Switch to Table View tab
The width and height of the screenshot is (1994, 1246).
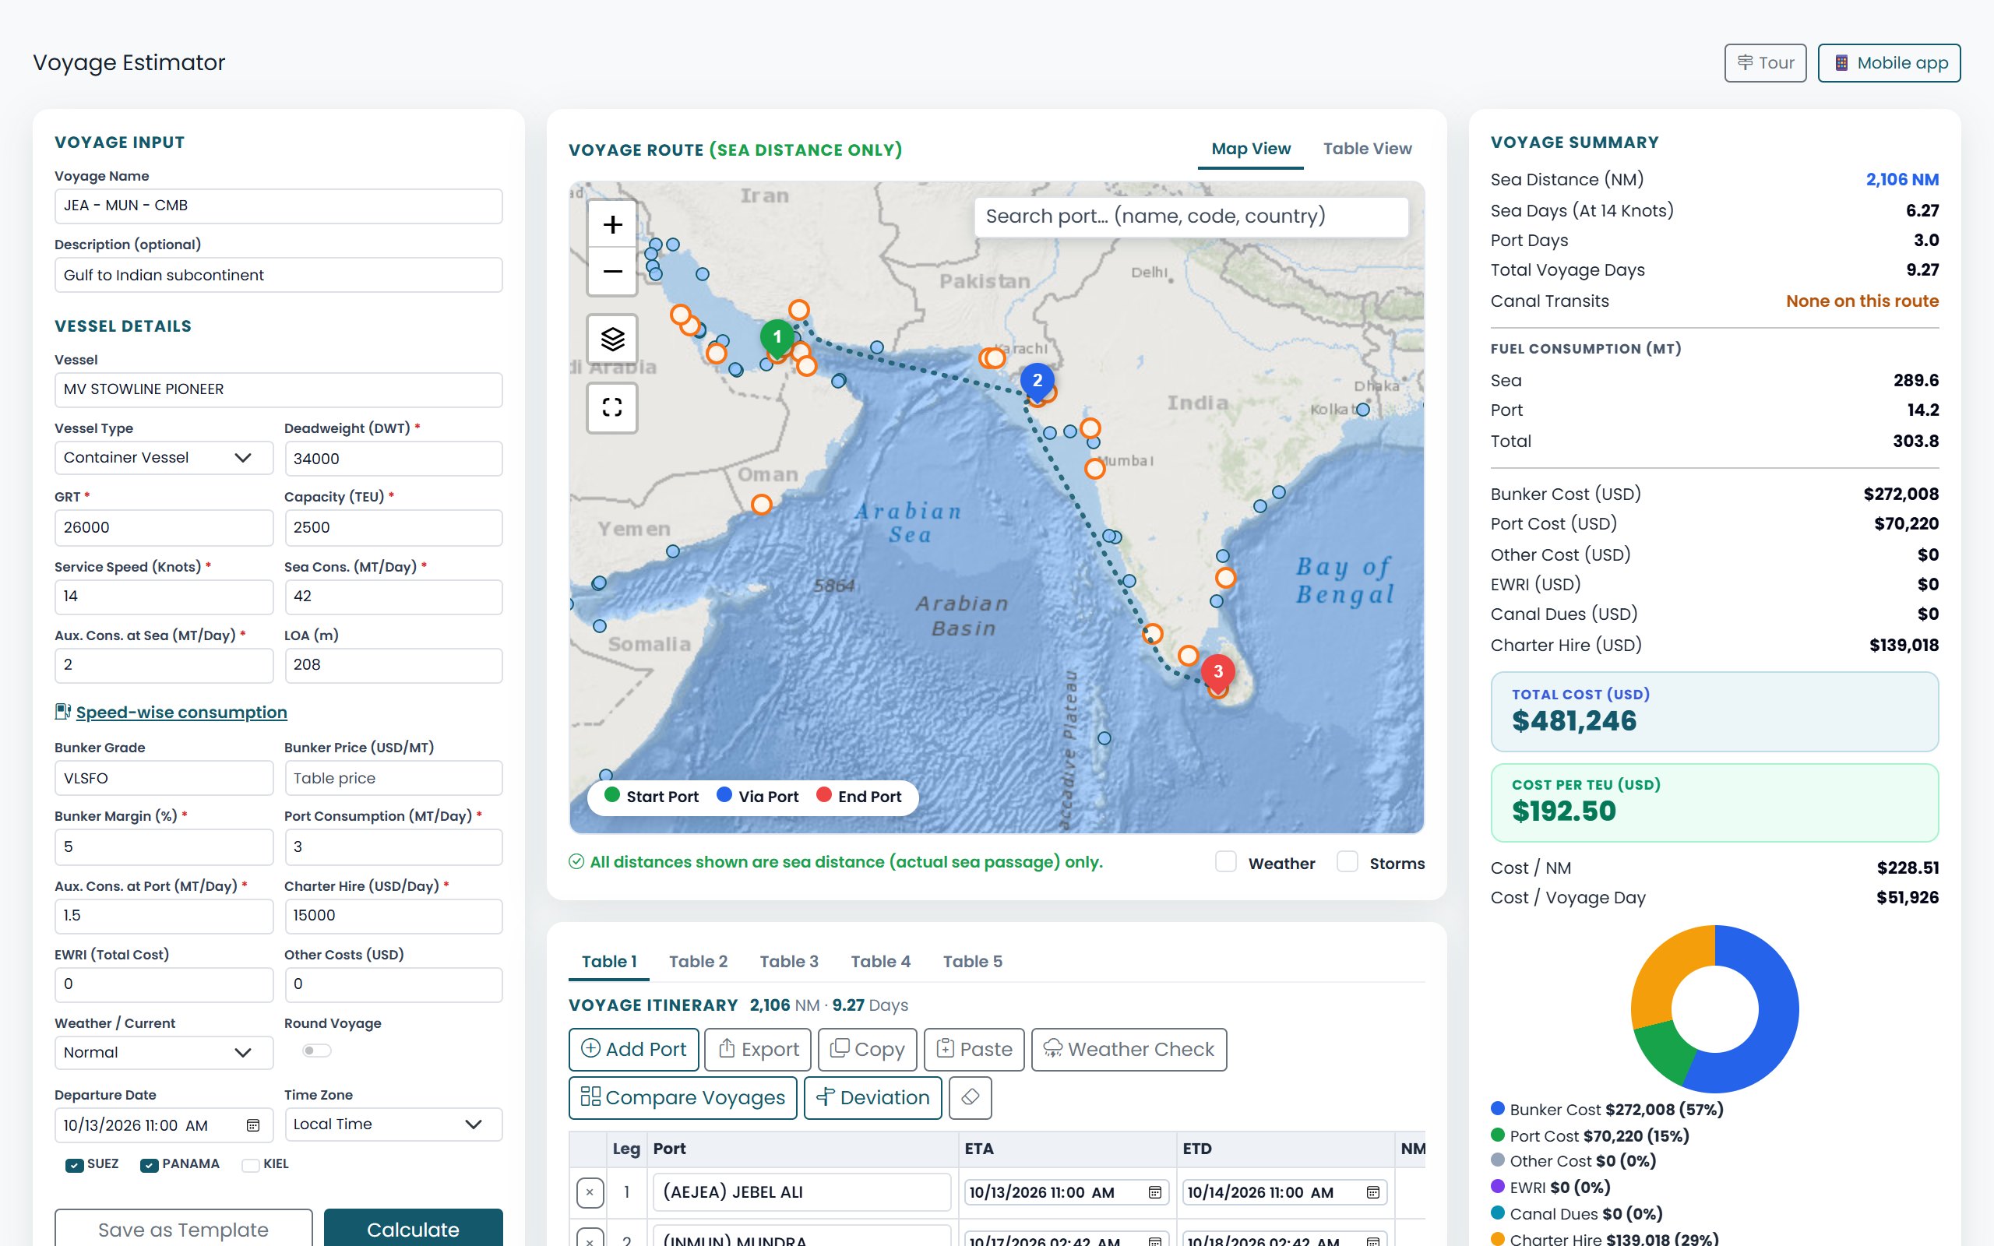pos(1367,150)
